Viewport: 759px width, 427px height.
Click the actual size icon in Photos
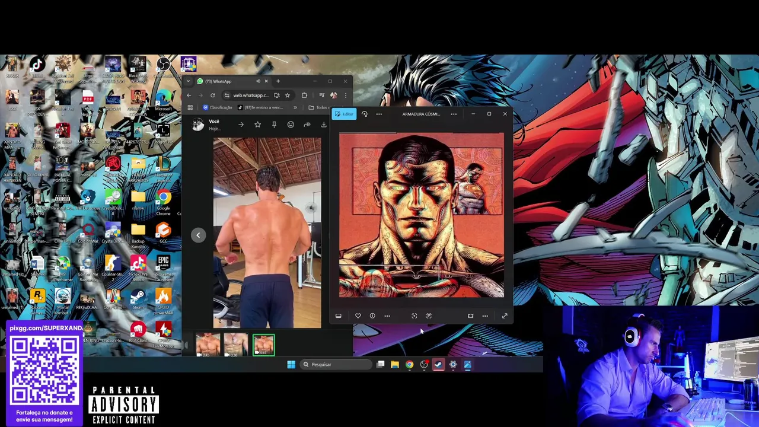click(470, 316)
